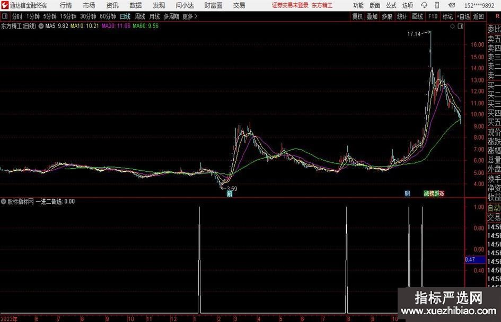501x322 pixels.
Task: Select the 周线 weekly period
Action: [140, 16]
